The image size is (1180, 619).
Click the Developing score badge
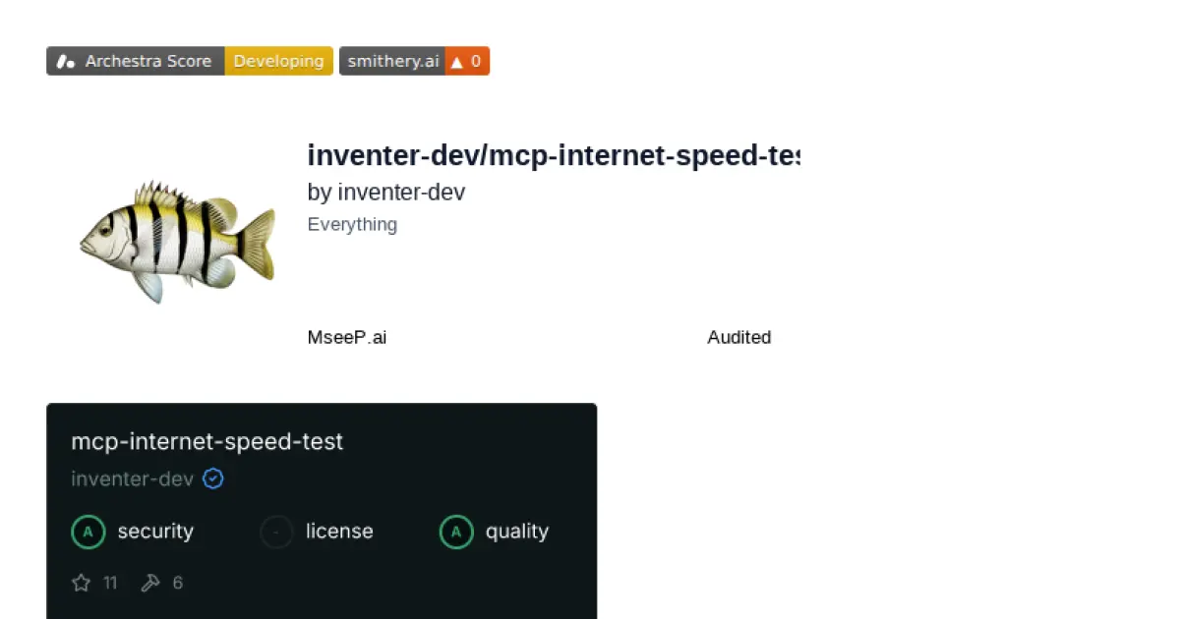coord(278,61)
